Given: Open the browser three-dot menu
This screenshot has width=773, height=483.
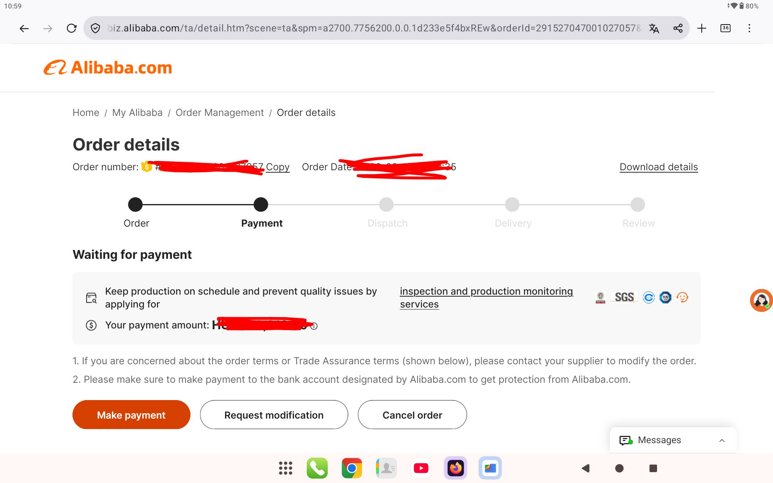Looking at the screenshot, I should click(x=749, y=28).
